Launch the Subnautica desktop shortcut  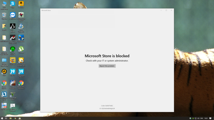pyautogui.click(x=21, y=38)
